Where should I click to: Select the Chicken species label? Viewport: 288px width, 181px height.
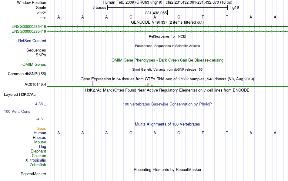pos(39,156)
